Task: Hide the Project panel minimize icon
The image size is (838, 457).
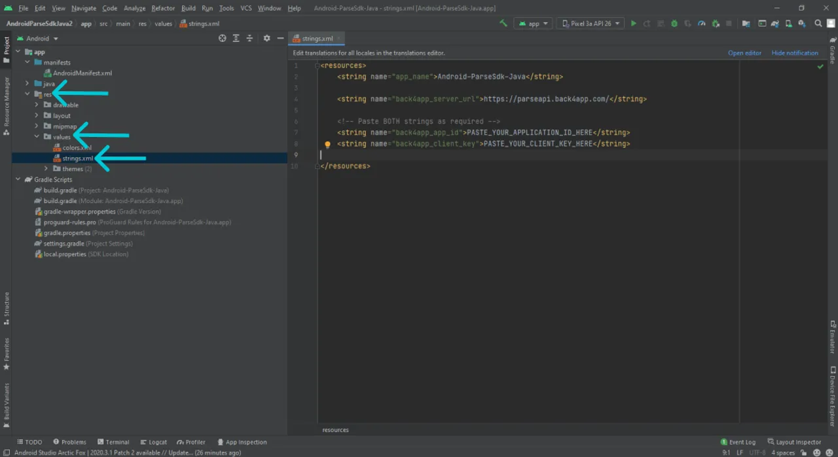Action: (x=280, y=39)
